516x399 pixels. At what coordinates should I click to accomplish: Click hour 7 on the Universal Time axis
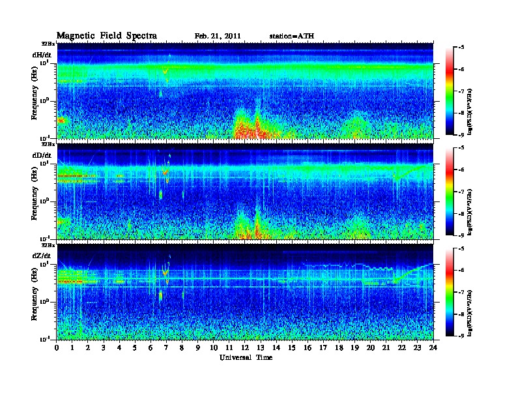[x=167, y=347]
